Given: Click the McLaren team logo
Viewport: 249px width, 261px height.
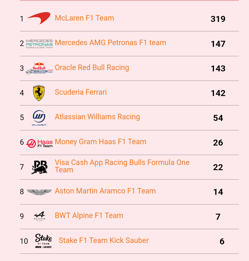Looking at the screenshot, I should pos(39,19).
